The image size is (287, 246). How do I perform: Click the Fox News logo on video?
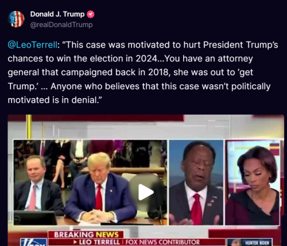[x=33, y=242]
